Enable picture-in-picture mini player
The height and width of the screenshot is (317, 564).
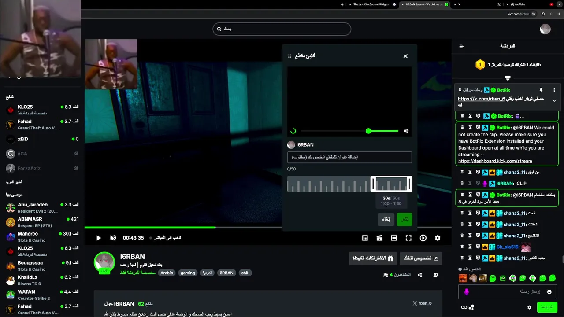pyautogui.click(x=365, y=238)
